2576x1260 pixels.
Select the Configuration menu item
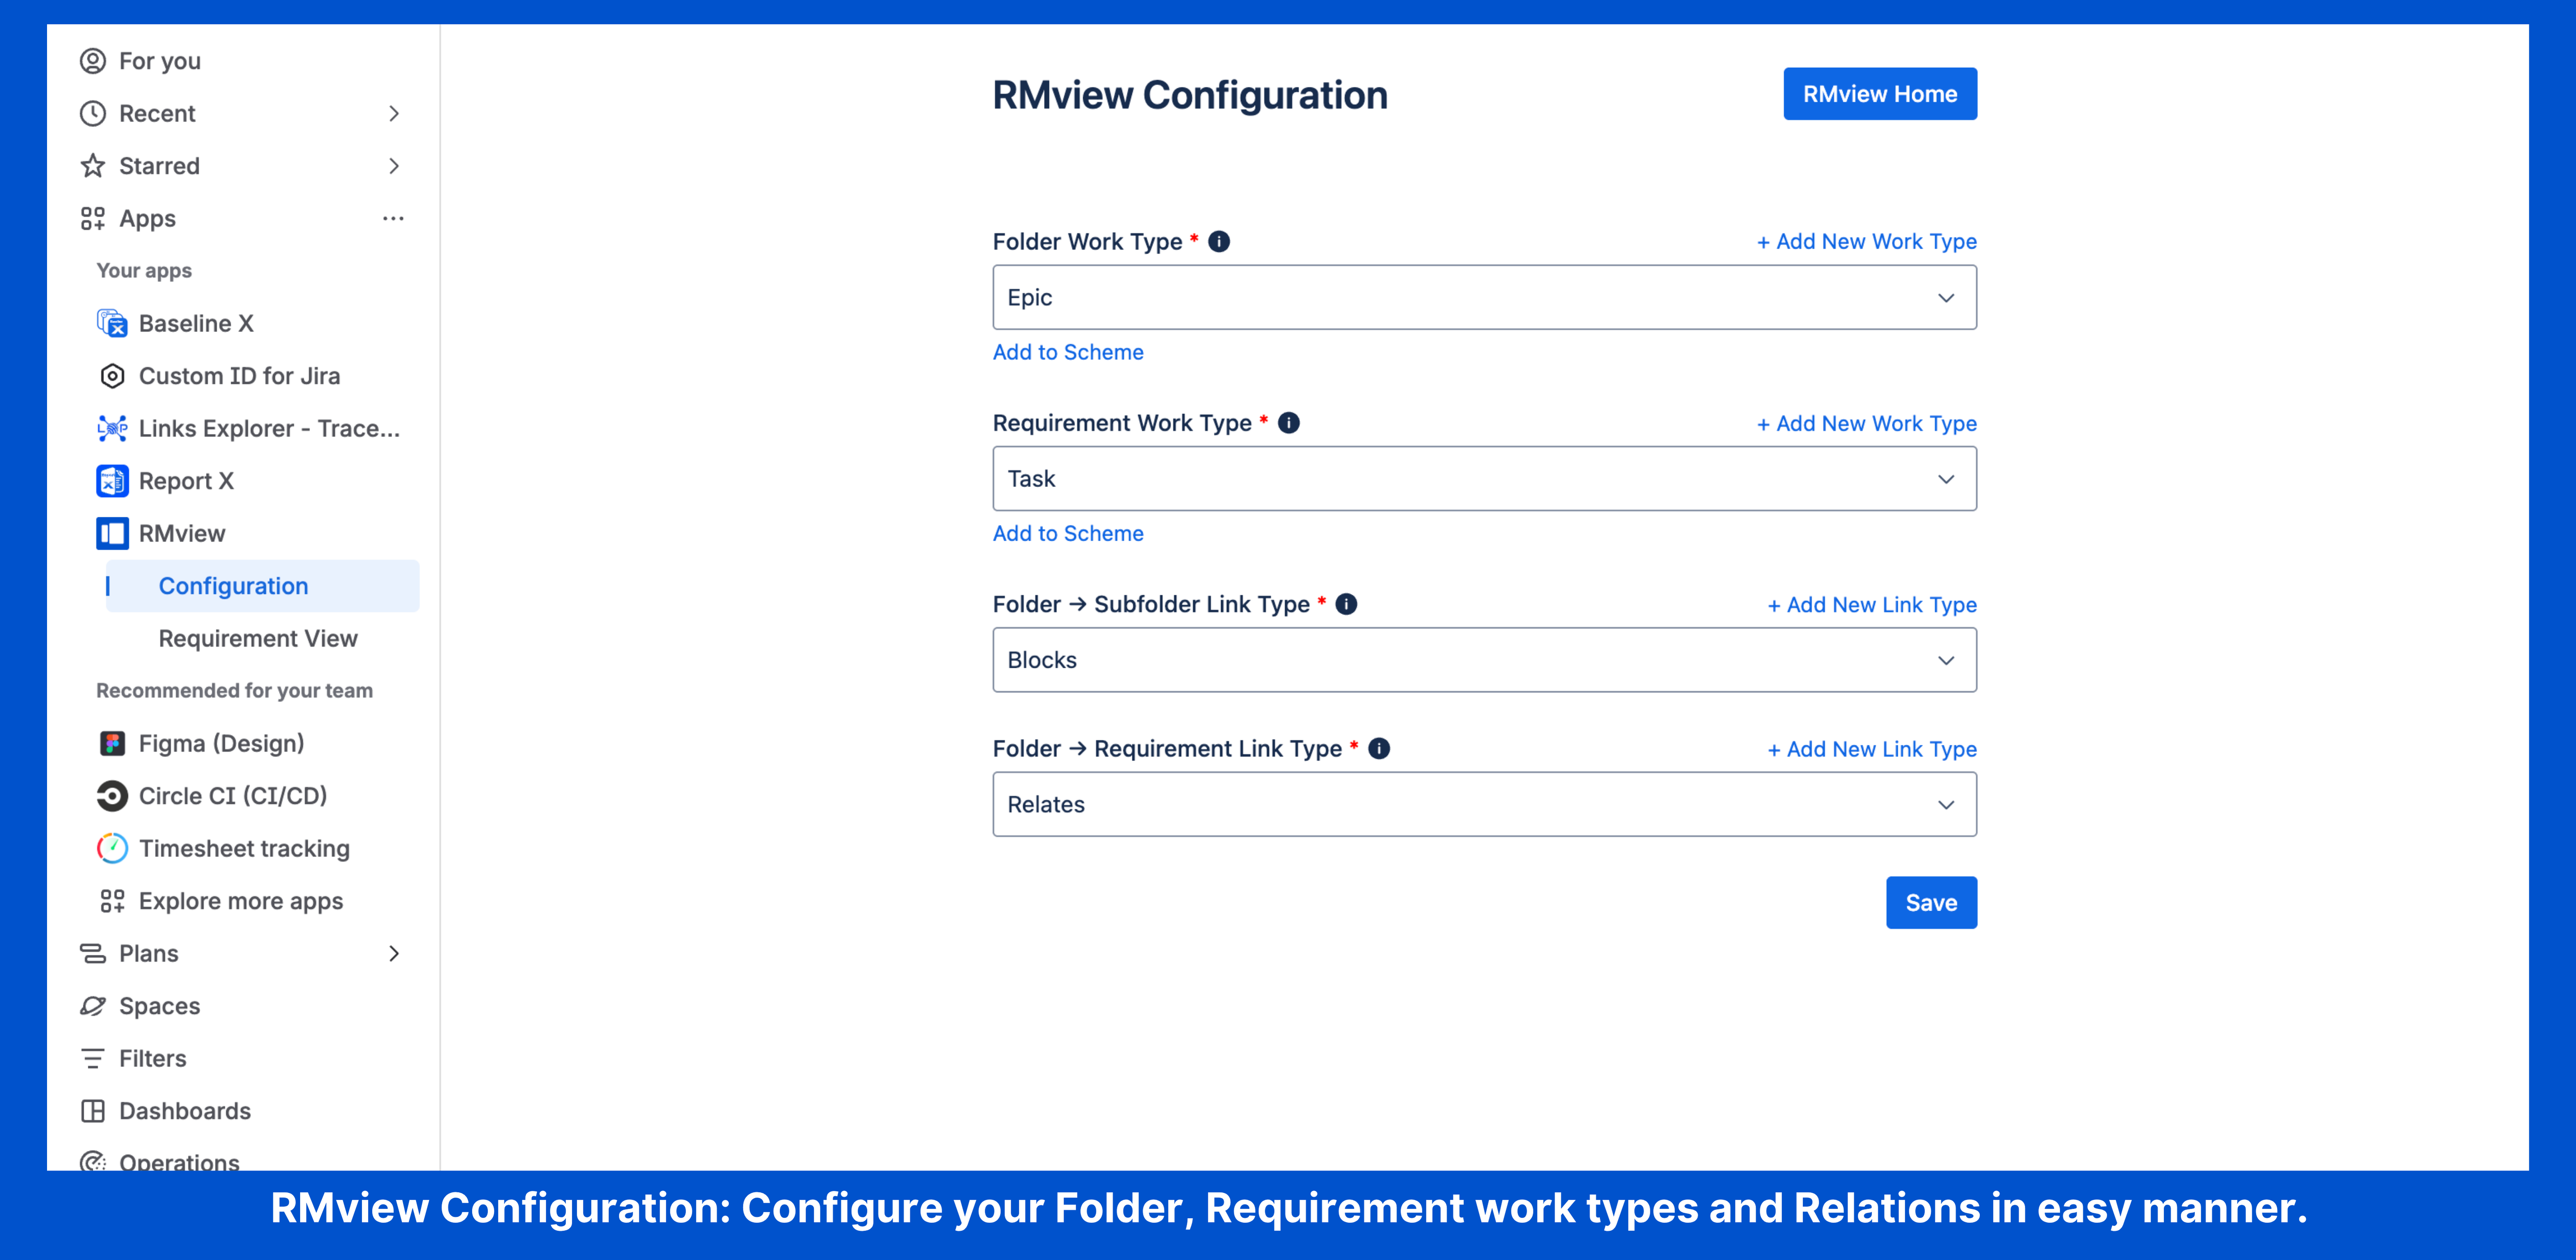coord(233,586)
